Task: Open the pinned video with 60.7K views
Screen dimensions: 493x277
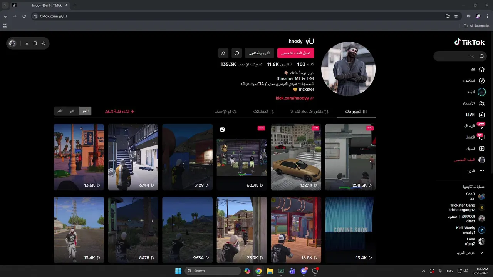Action: (x=242, y=157)
